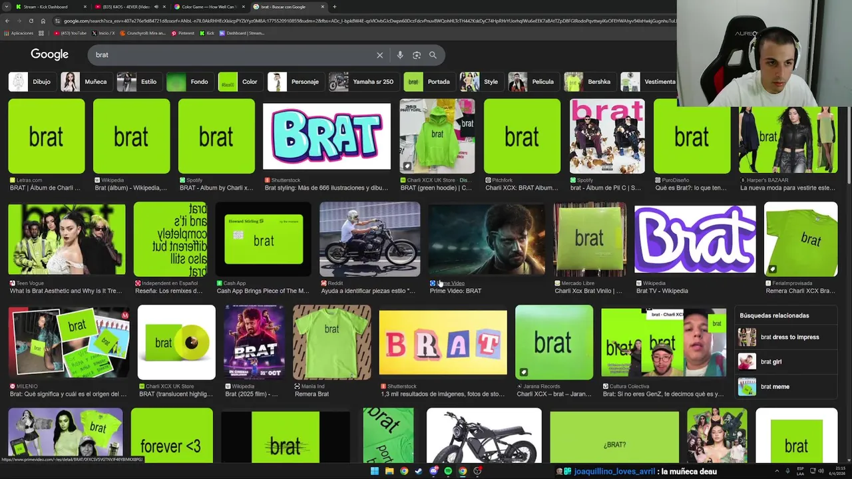Open the Aplicaciones bookmarks shortcut
852x479 pixels.
19,33
